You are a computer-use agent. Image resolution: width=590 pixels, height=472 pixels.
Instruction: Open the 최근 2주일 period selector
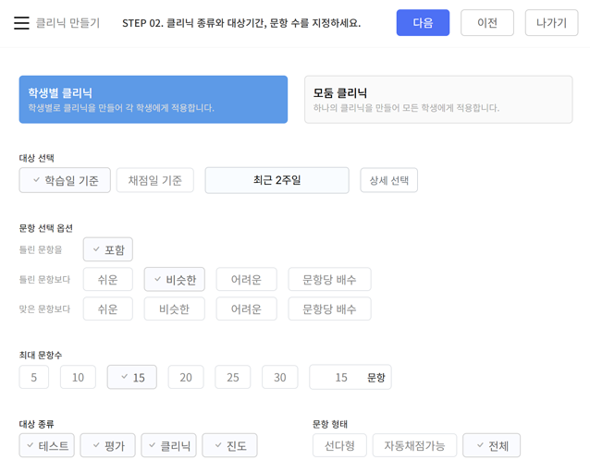click(x=277, y=180)
